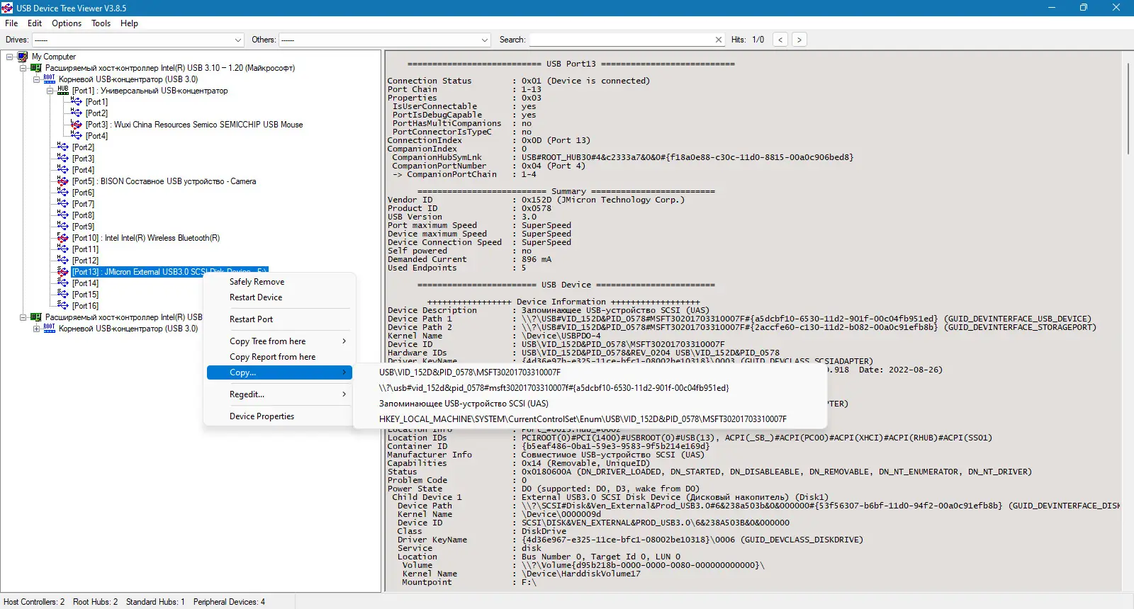Select the Port6 tree row
The width and height of the screenshot is (1134, 609).
tap(83, 193)
